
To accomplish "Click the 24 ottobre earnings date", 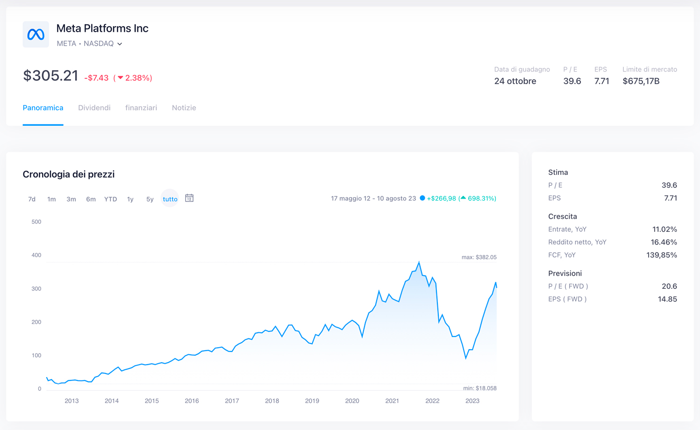I will coord(515,81).
